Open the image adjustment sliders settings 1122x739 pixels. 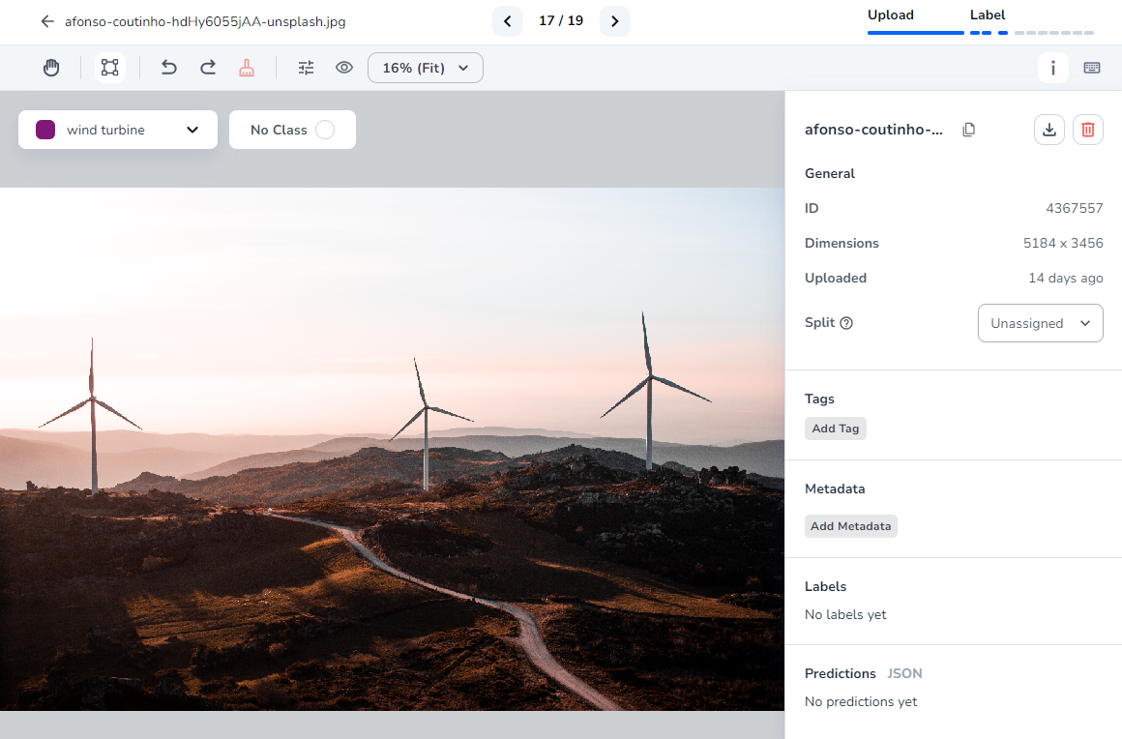(x=306, y=68)
